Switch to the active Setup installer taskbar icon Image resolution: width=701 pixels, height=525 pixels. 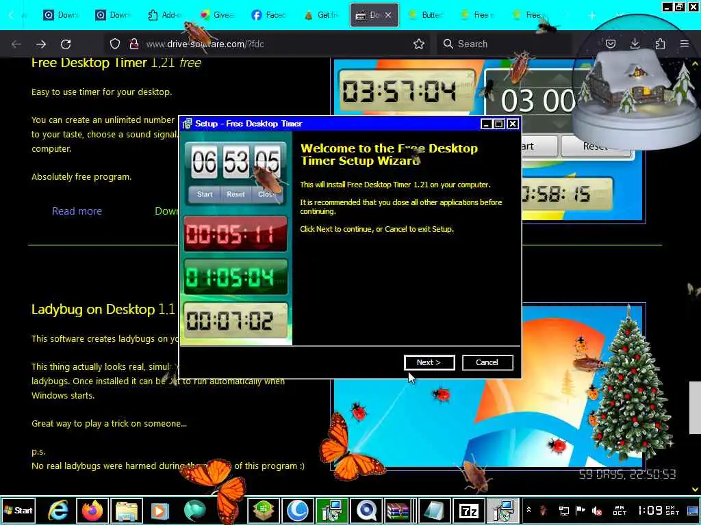pos(503,510)
